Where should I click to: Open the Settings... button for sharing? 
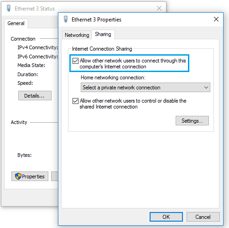coord(192,121)
